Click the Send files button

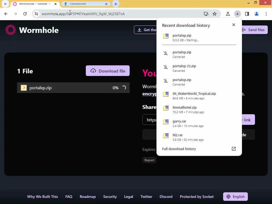[x=255, y=30]
